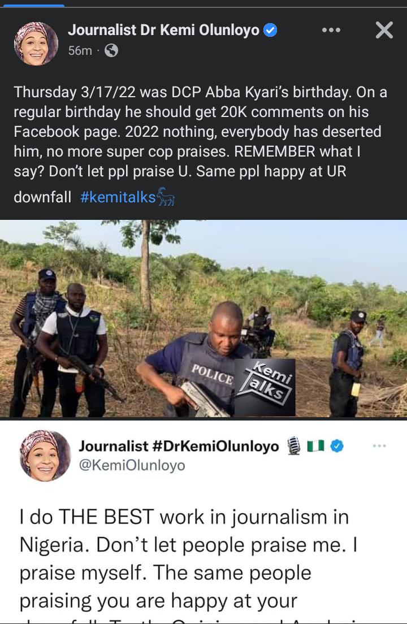Open the tweet author's avatar
The width and height of the screenshot is (407, 624).
[45, 455]
